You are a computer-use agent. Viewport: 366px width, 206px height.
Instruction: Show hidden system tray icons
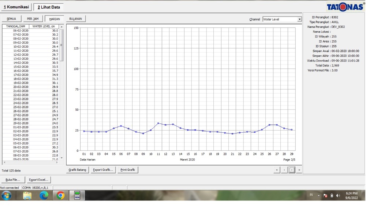pos(318,195)
